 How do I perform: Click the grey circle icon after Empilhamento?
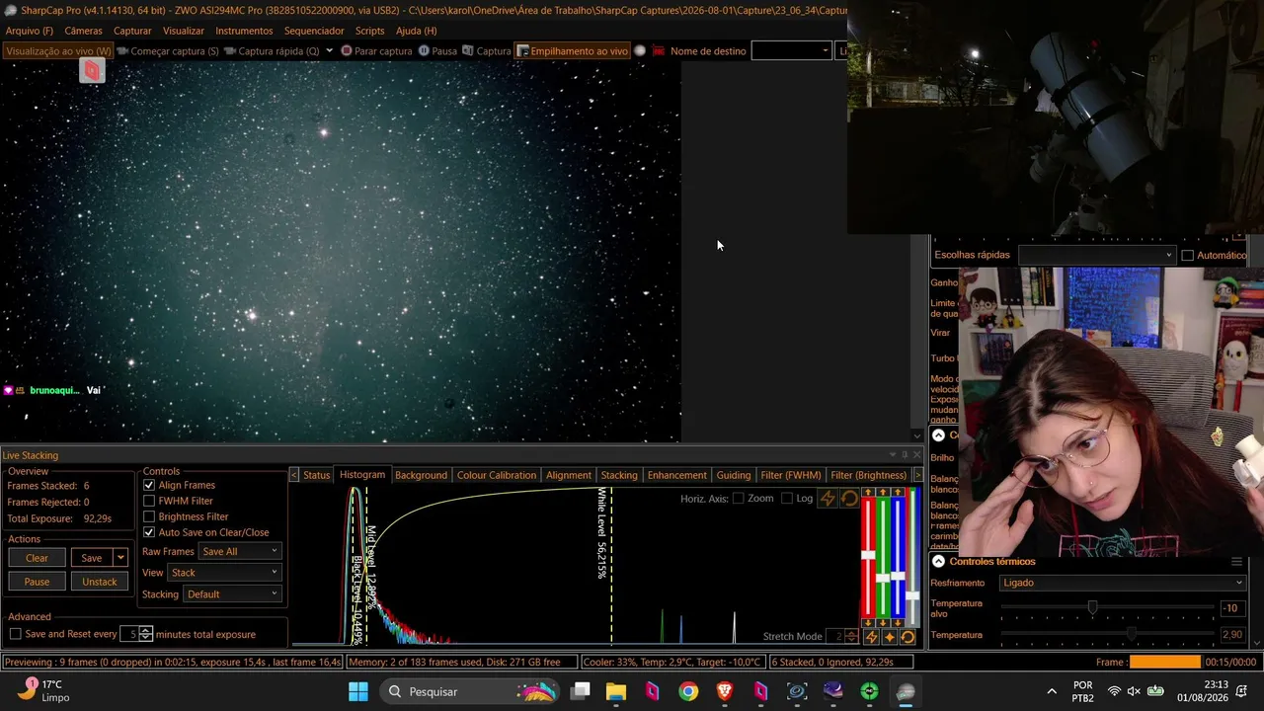coord(640,51)
